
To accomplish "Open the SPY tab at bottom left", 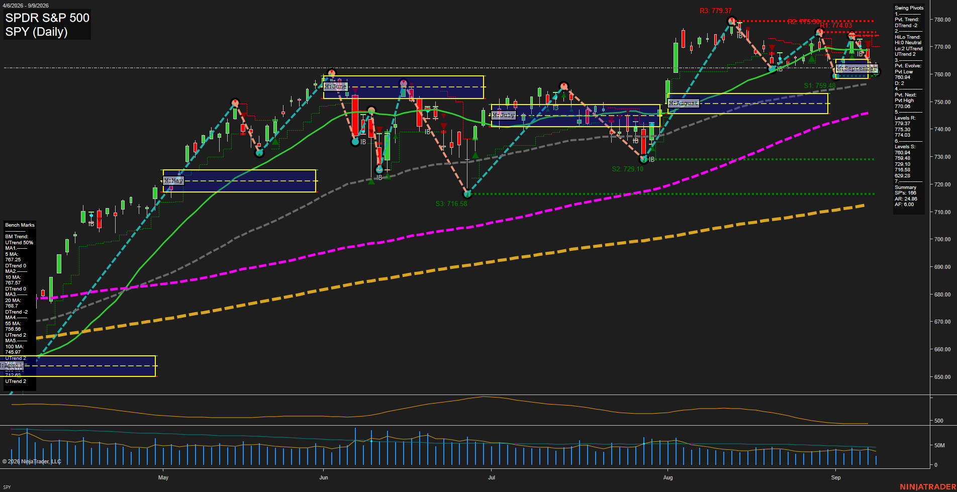I will [x=7, y=487].
